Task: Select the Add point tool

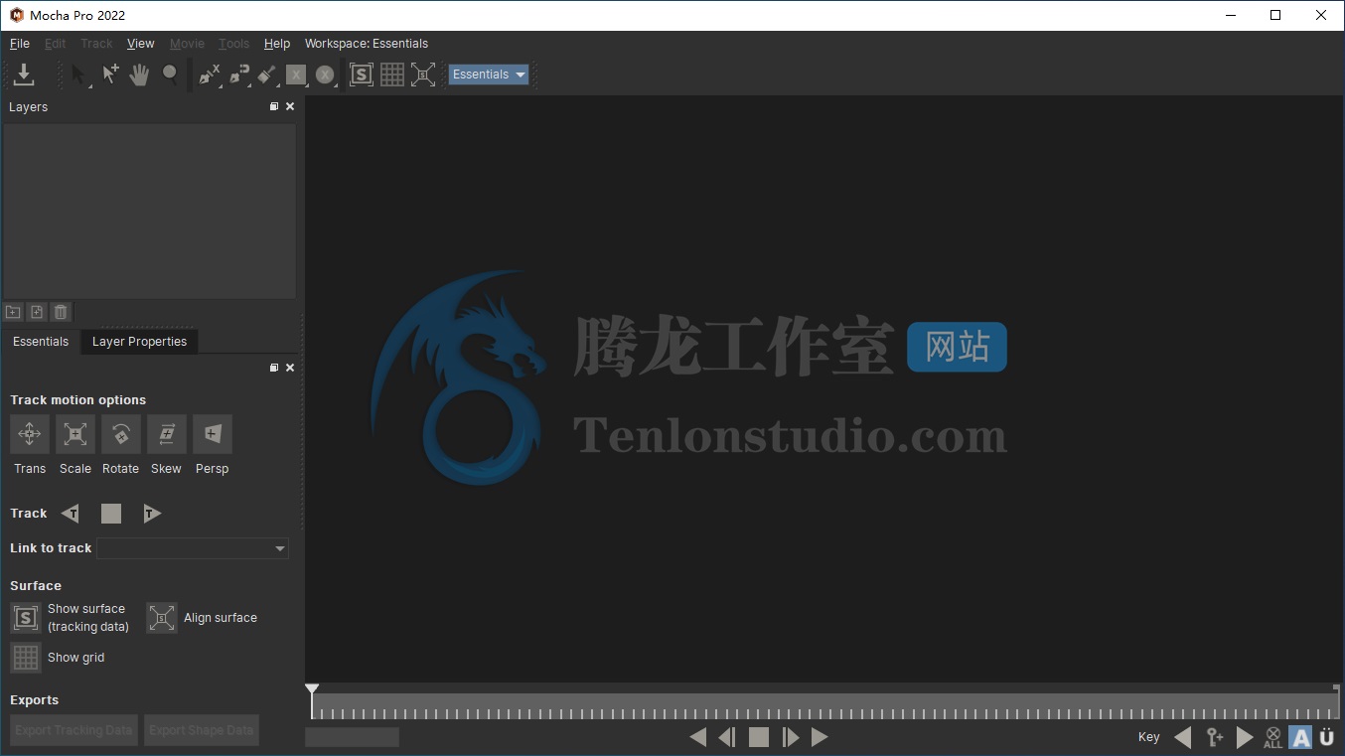Action: (x=110, y=75)
